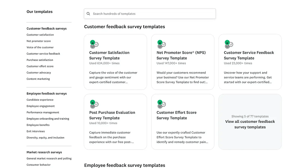
Task: Select Employee benefits in sidebar
Action: coord(38,125)
